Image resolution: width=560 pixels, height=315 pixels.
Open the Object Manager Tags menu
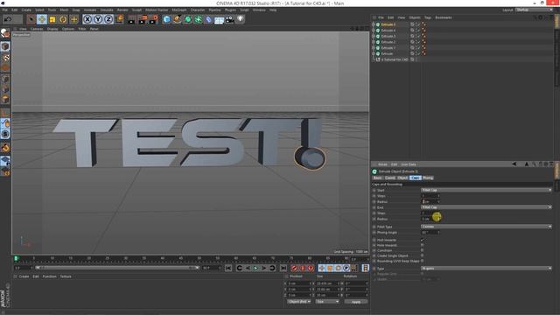pos(428,17)
